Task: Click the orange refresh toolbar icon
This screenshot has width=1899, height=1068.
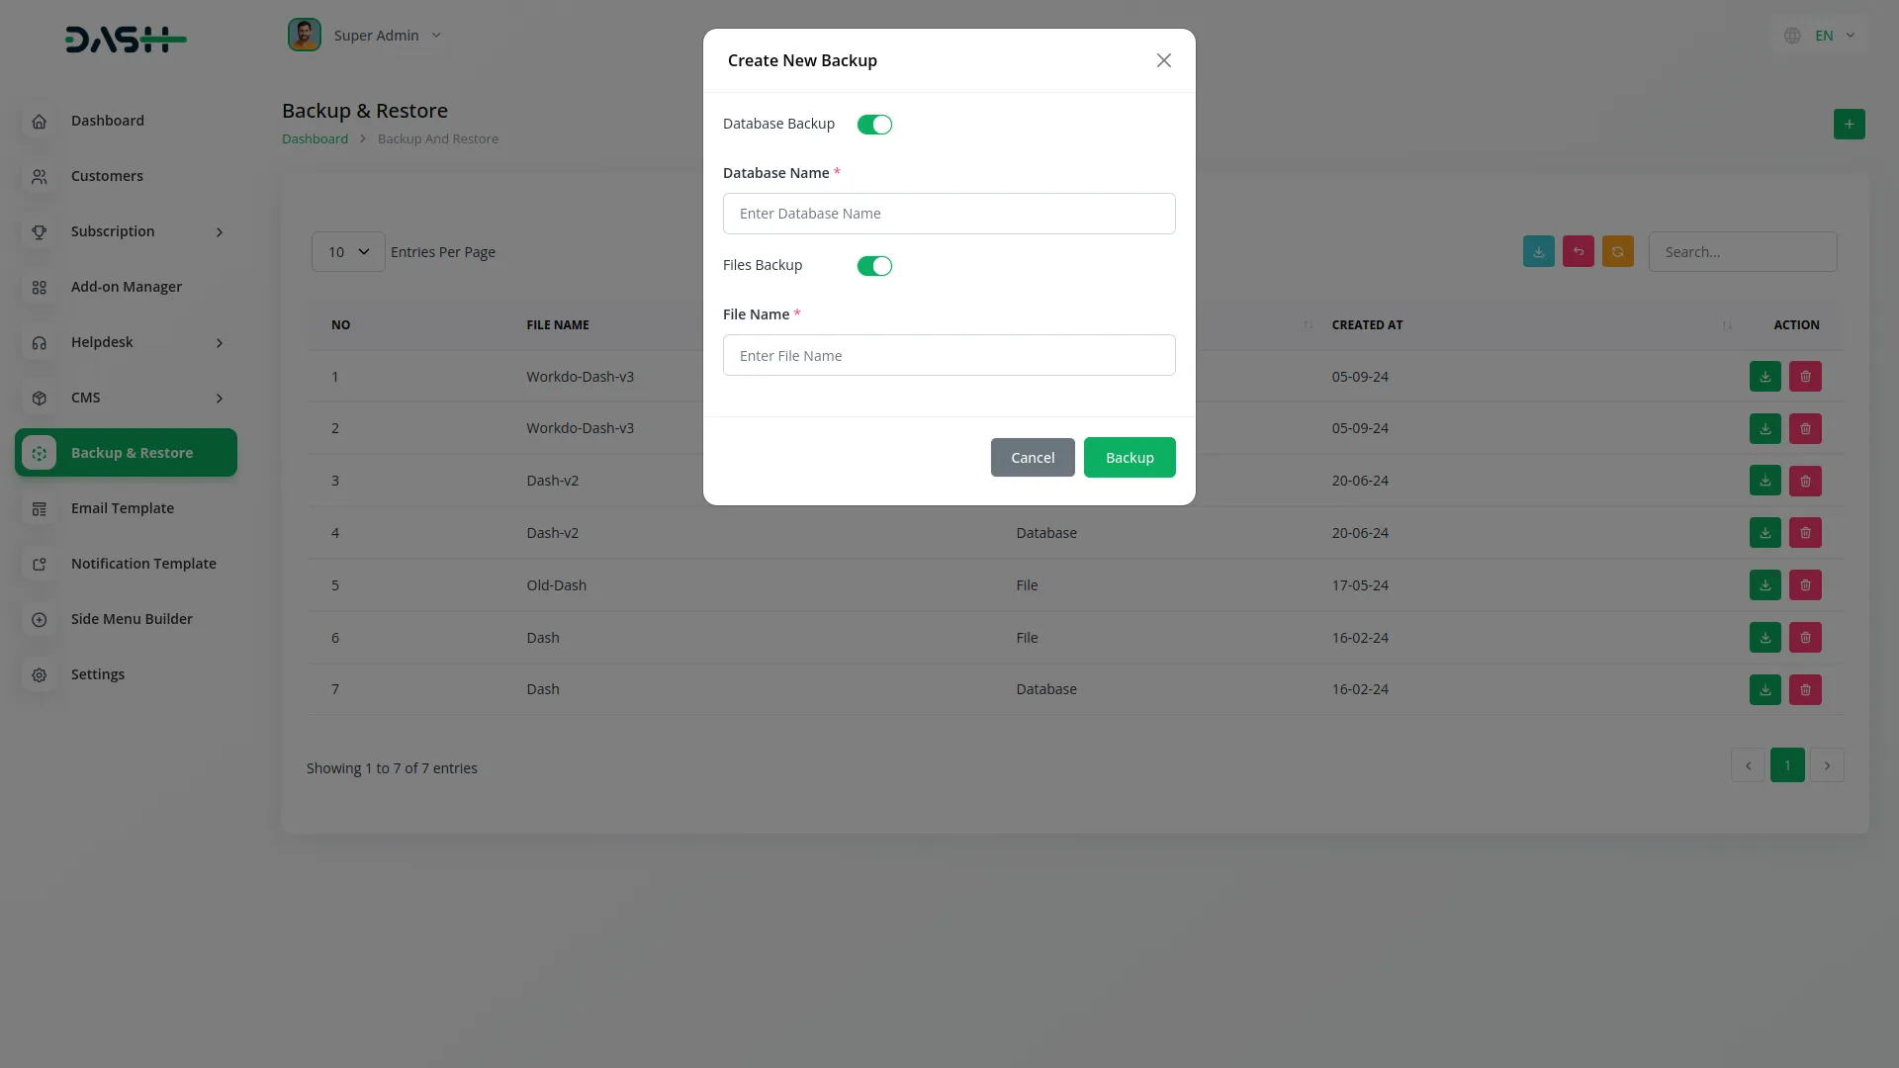Action: coord(1617,251)
